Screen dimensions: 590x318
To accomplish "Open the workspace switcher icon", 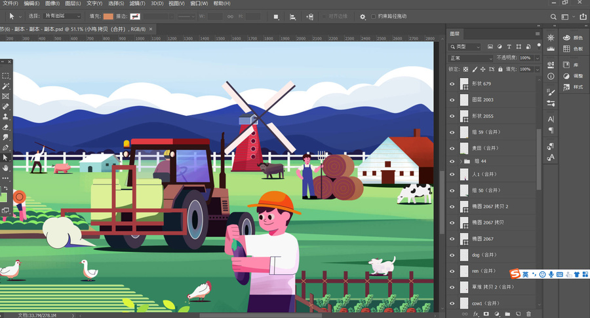I will [x=565, y=16].
